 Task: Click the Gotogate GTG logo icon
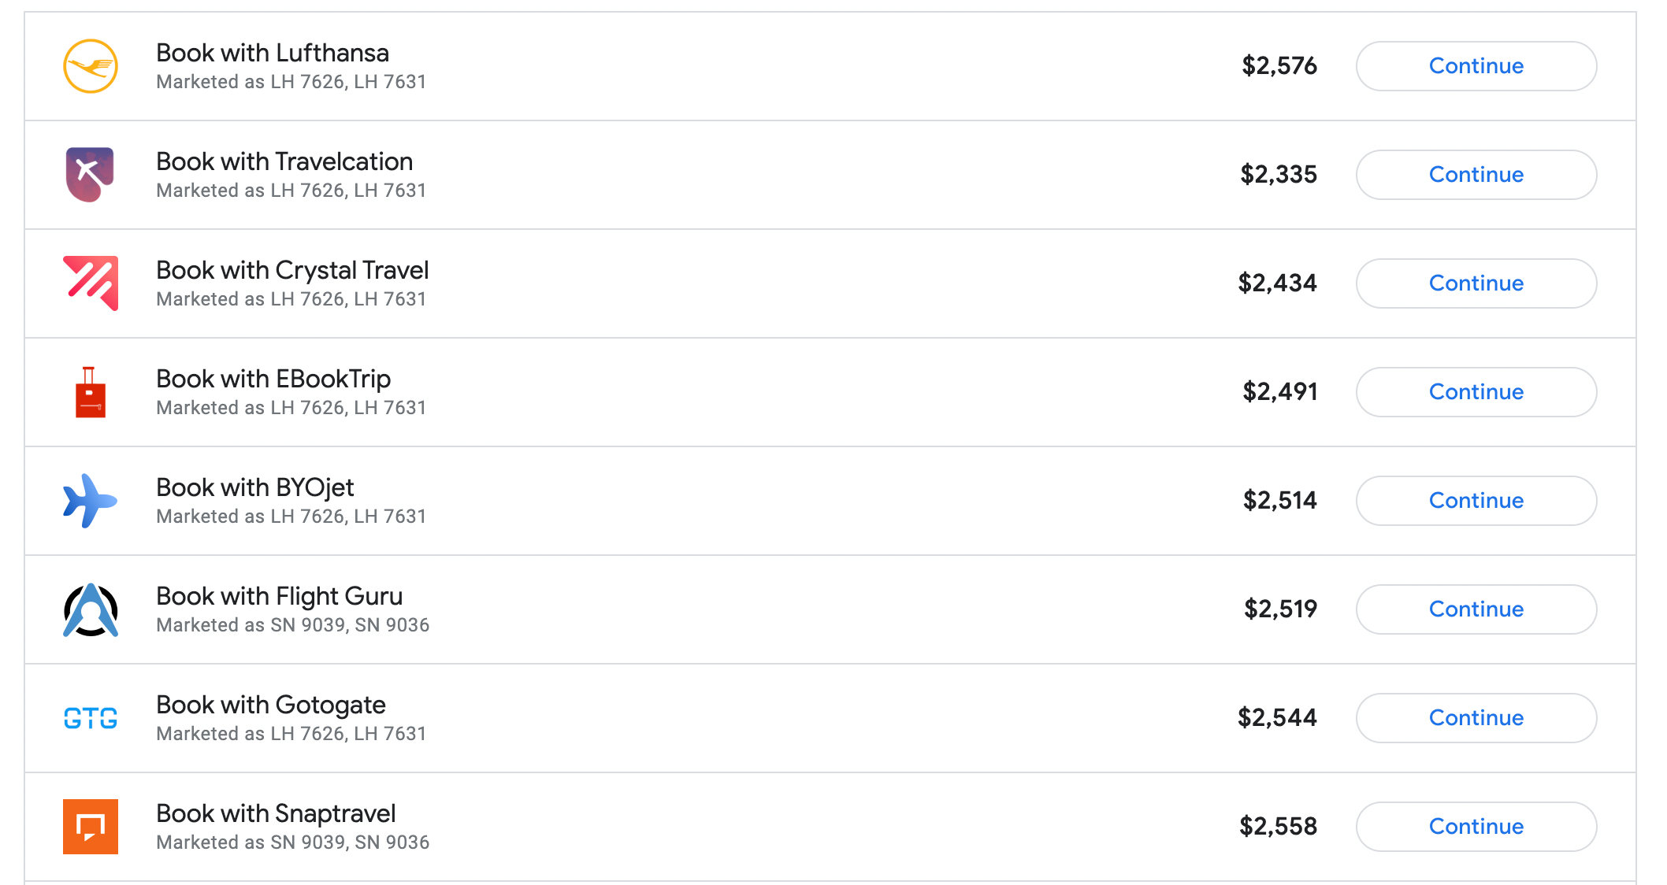[91, 718]
